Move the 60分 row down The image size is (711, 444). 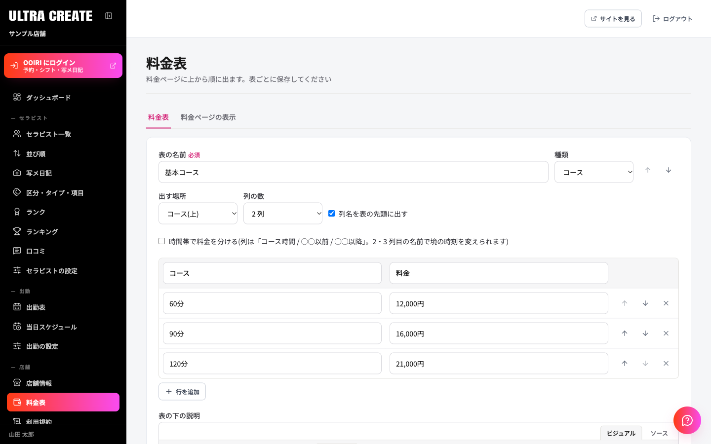645,303
